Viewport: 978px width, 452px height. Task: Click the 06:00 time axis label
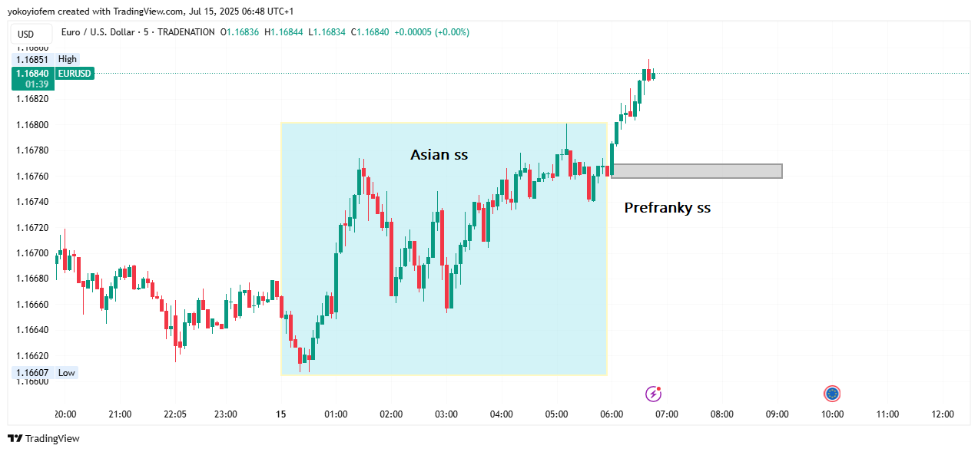(x=612, y=414)
